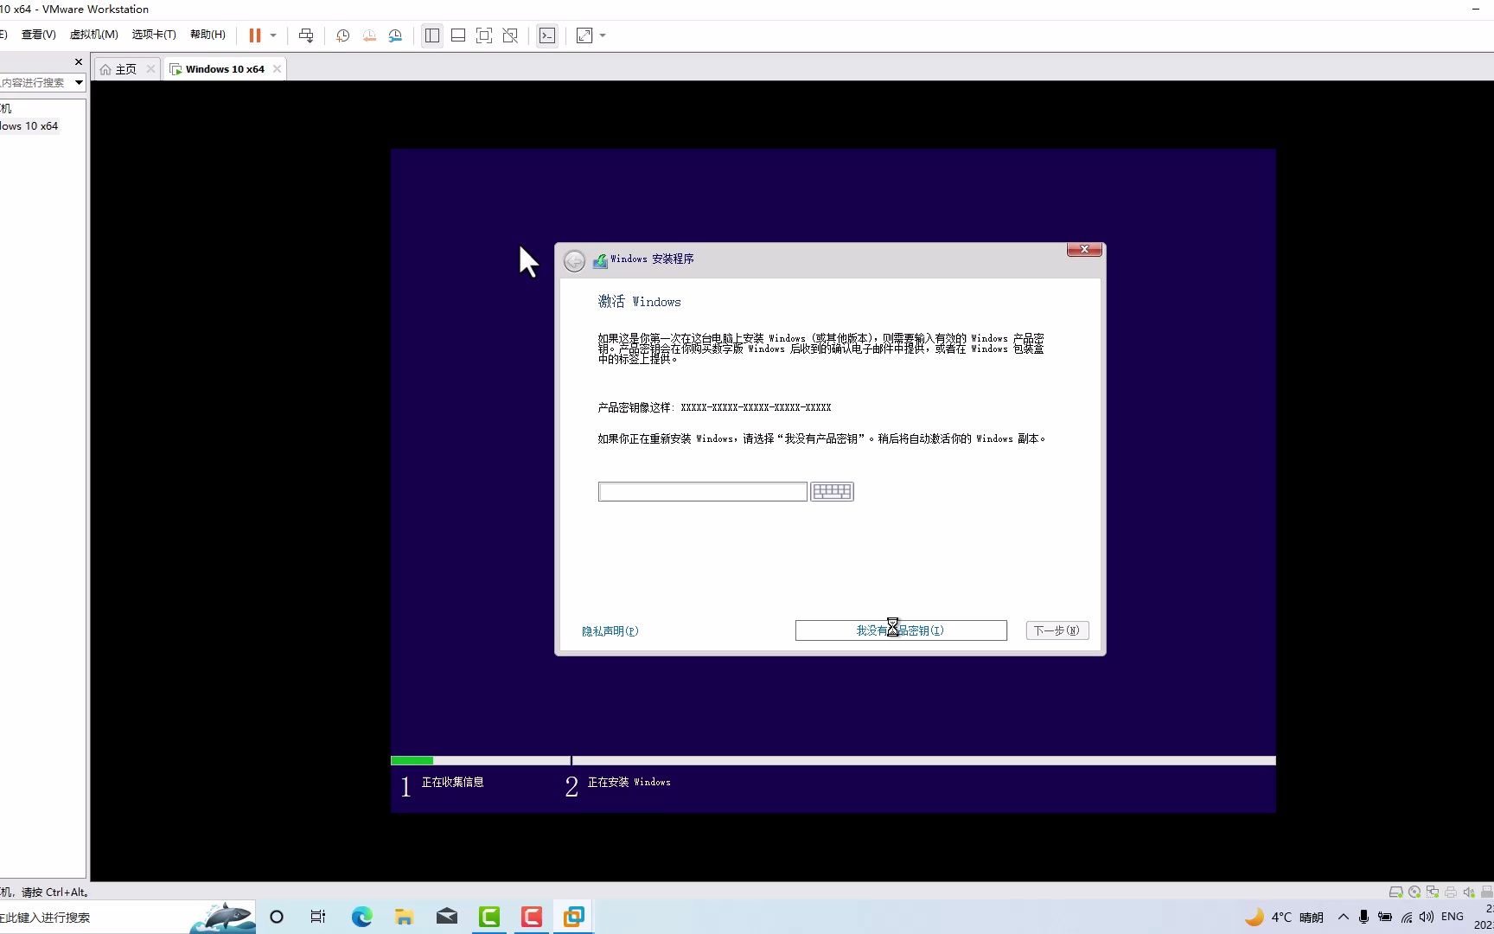Switch the ENG input language indicator
This screenshot has width=1494, height=934.
[1452, 917]
